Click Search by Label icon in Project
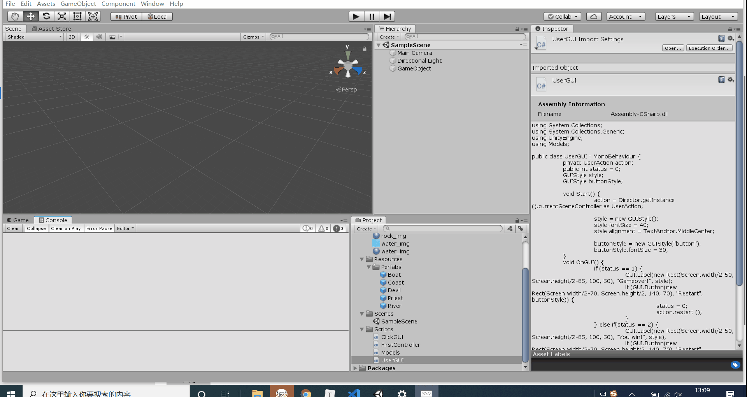The image size is (747, 397). 521,229
